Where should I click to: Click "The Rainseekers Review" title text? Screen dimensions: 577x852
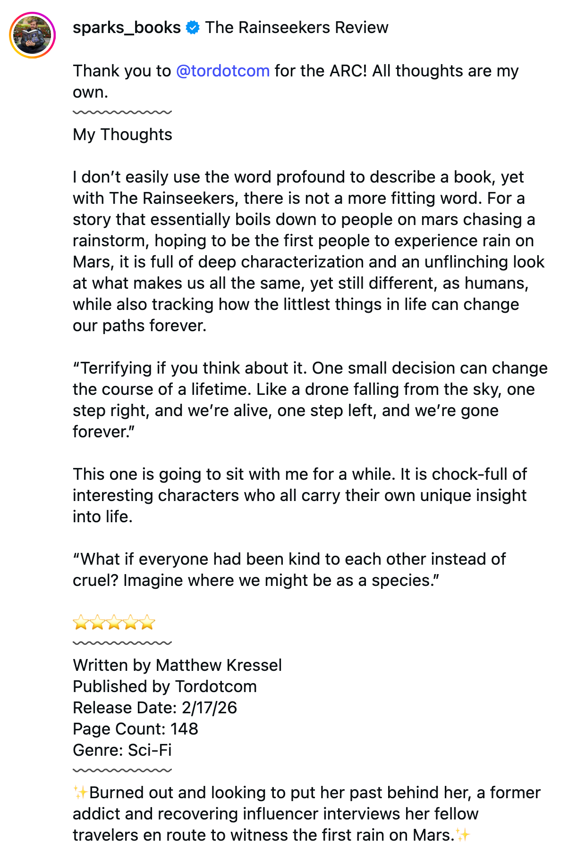click(x=297, y=28)
